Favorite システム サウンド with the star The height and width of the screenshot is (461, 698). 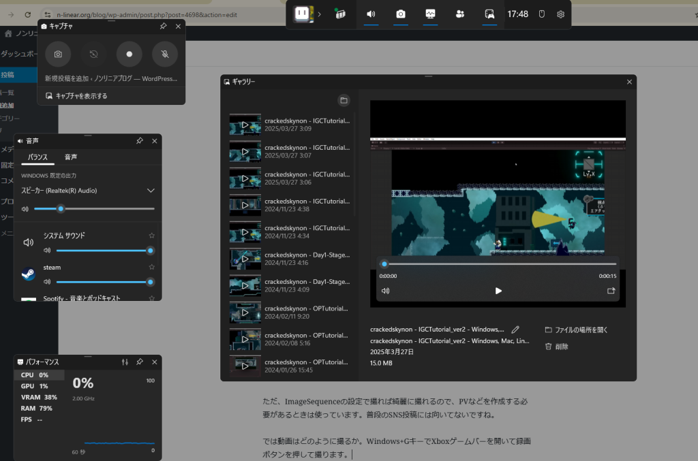(x=152, y=235)
